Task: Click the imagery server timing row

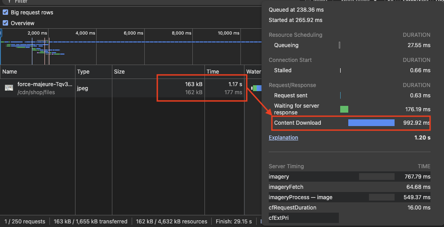Action: [x=350, y=177]
